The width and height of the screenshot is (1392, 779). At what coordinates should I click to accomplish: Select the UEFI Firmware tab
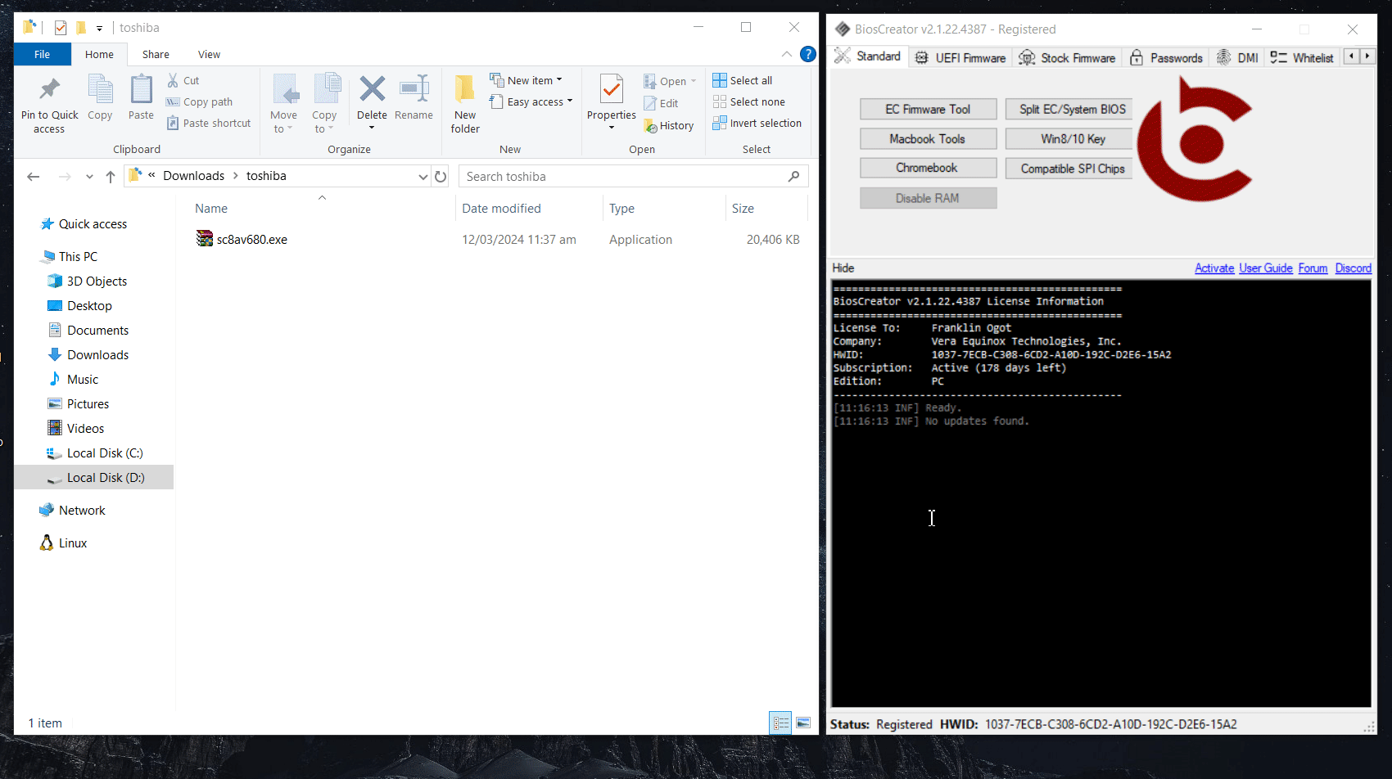click(x=960, y=57)
